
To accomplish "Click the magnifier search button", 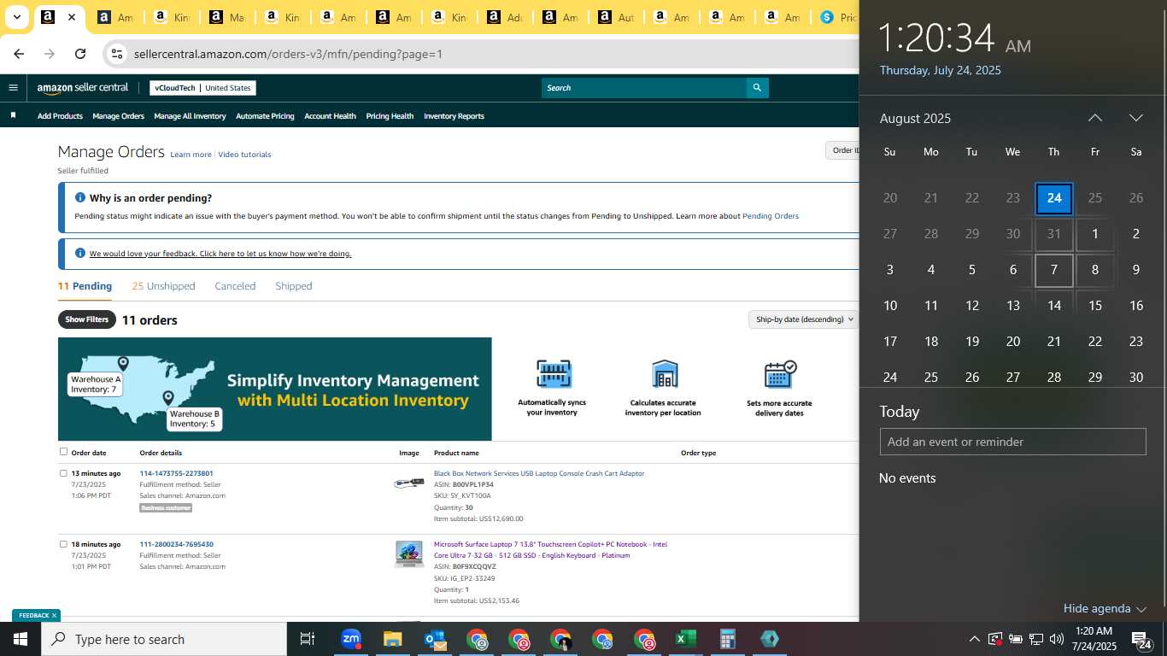I will (757, 87).
